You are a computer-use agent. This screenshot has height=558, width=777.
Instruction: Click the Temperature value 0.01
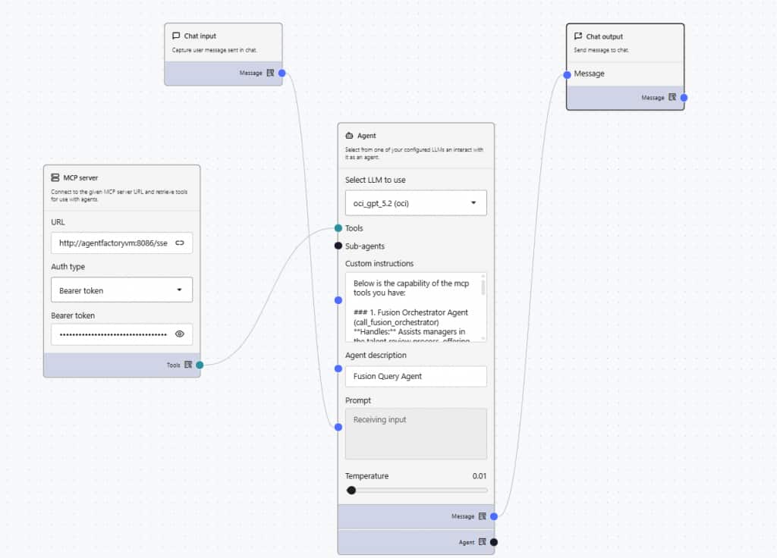(x=480, y=476)
